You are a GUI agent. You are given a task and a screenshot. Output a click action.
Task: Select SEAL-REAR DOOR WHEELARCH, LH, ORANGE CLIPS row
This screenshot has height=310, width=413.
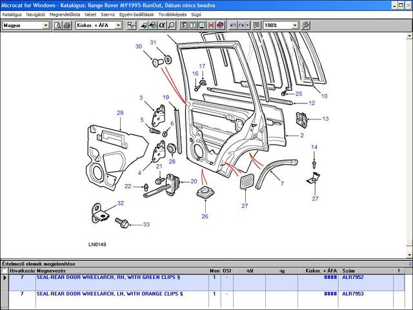click(x=206, y=299)
